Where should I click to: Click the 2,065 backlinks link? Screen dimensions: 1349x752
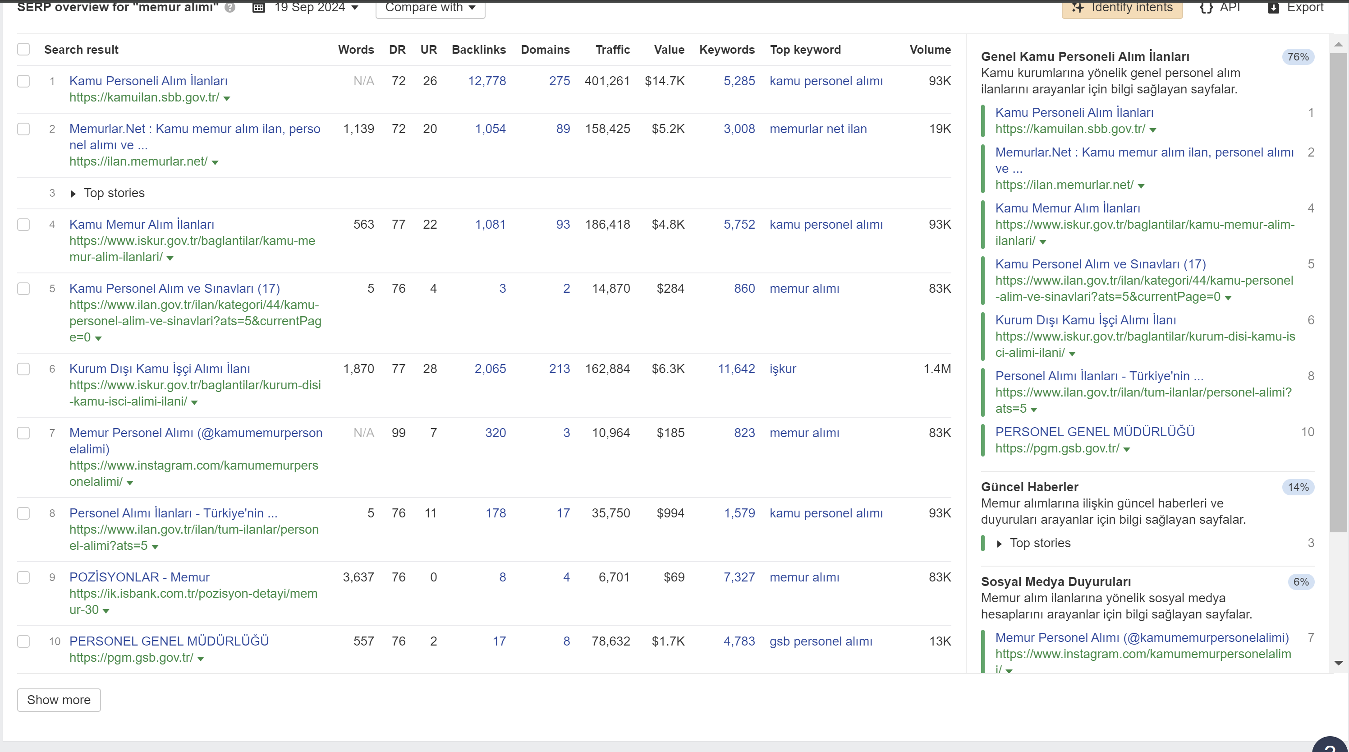pos(490,369)
